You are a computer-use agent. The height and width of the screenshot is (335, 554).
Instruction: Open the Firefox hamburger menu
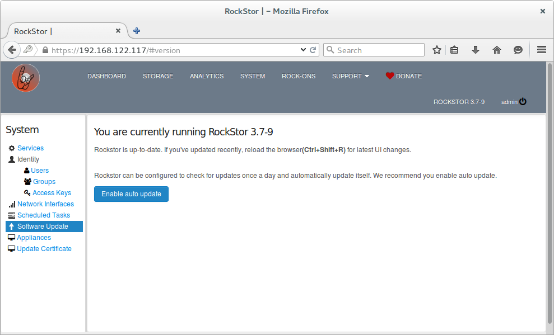(x=542, y=50)
